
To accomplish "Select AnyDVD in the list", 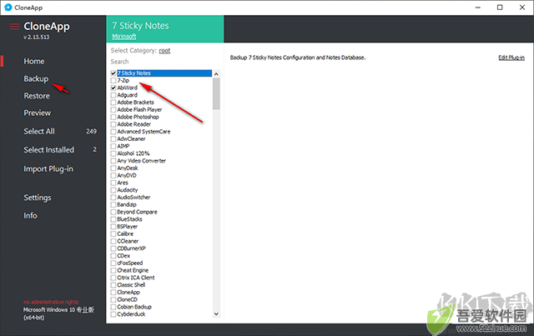I will click(127, 176).
